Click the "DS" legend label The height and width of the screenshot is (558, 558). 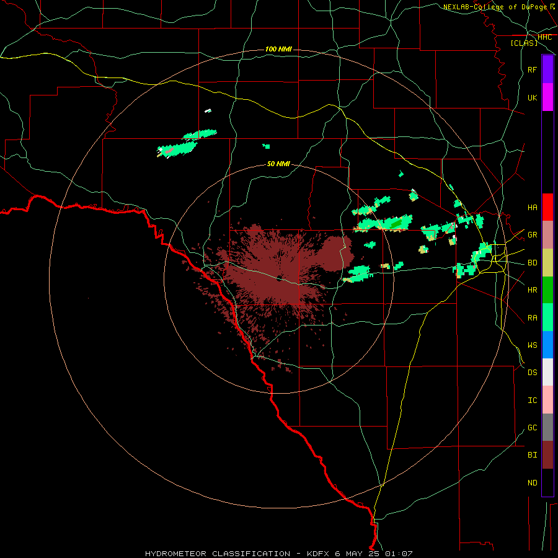tap(532, 373)
